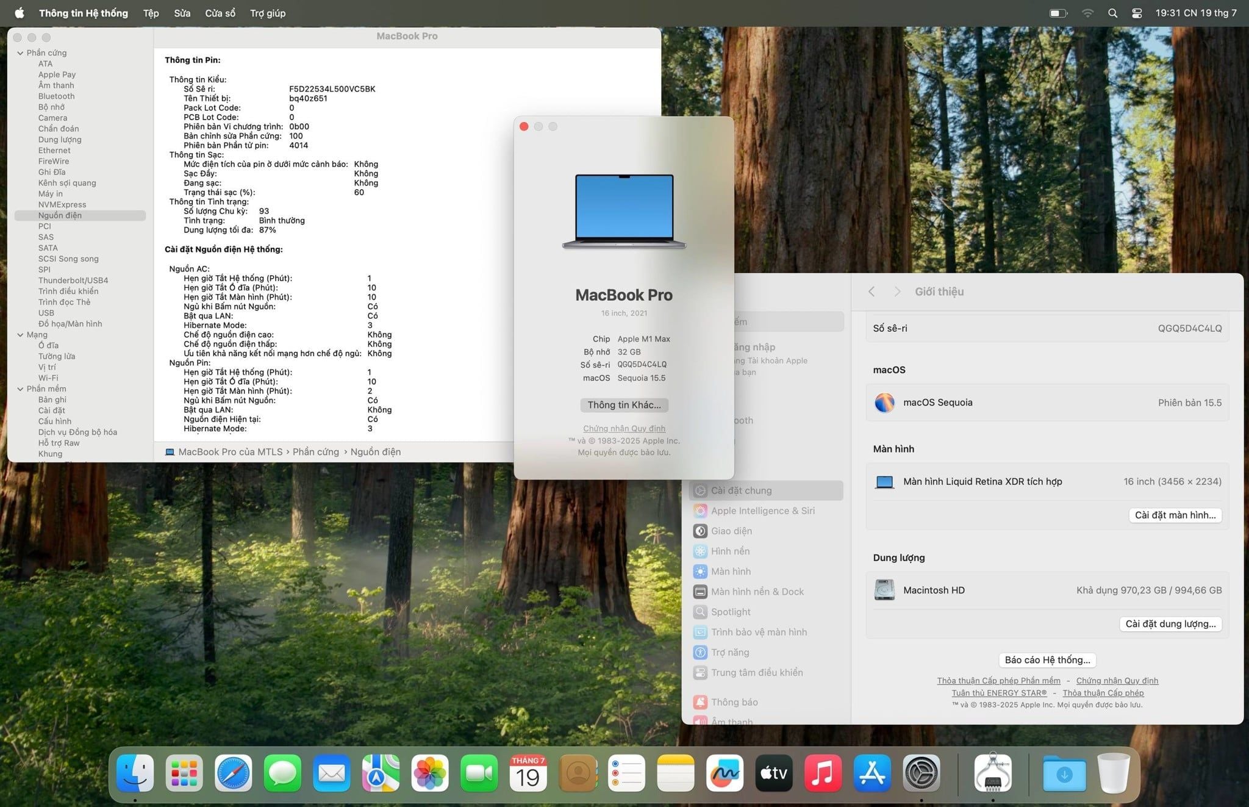
Task: Open Chứng nhận Quy định link in Settings
Action: point(1117,681)
